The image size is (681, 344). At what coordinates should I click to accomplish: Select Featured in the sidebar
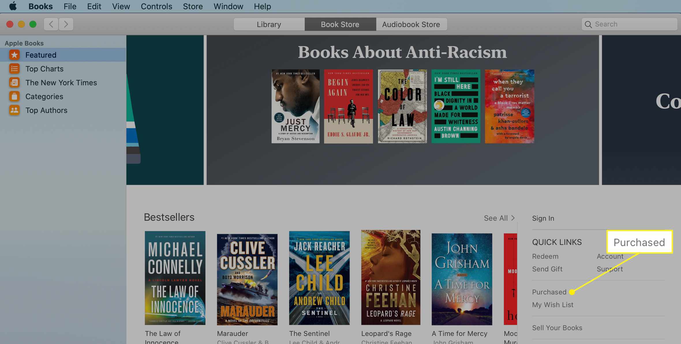tap(63, 55)
